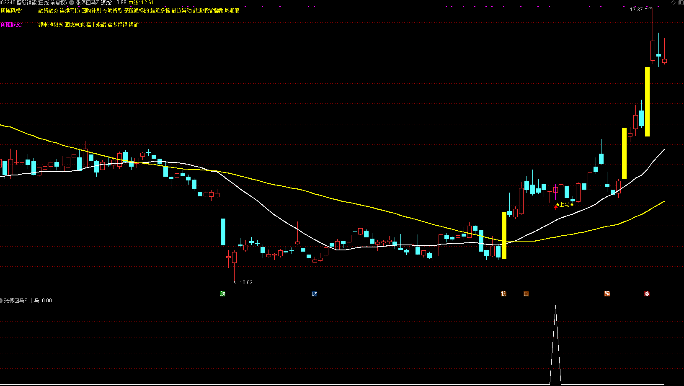Click the 中线: 12.61 value readout

click(x=141, y=3)
